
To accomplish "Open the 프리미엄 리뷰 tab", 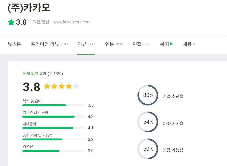I will click(43, 44).
